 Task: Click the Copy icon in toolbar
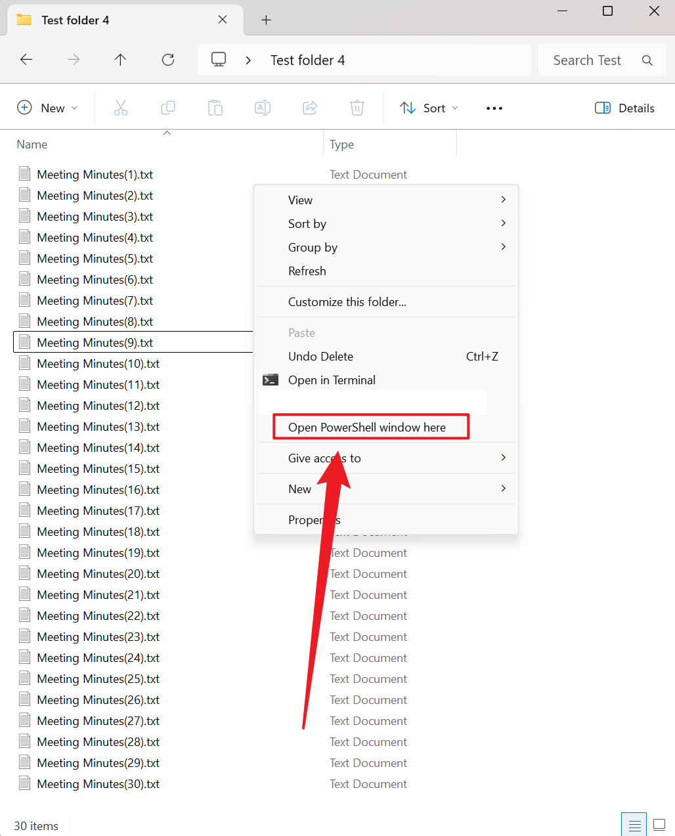point(168,108)
